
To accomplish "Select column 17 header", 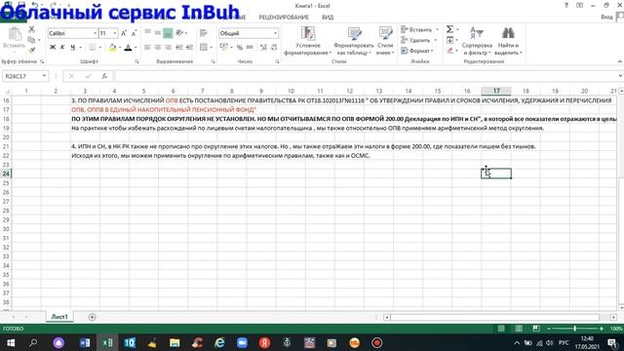I will pyautogui.click(x=496, y=91).
